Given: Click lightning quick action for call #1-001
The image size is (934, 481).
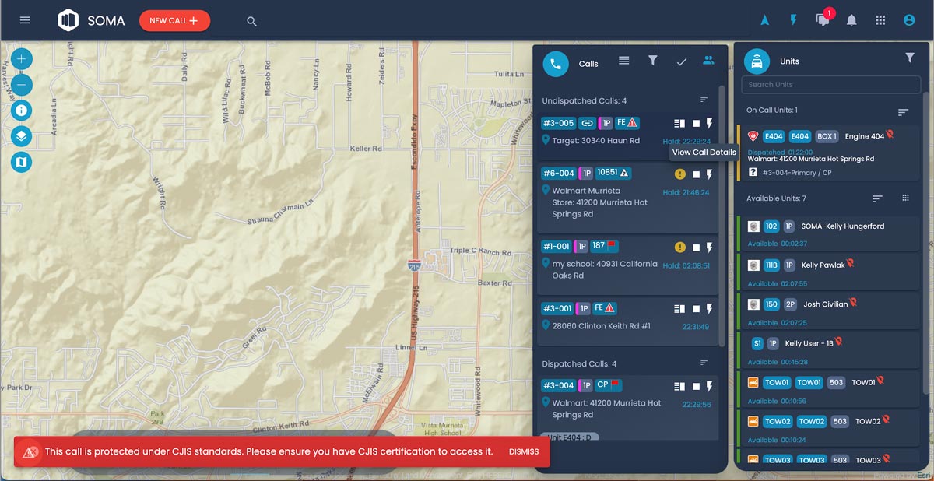Looking at the screenshot, I should tap(709, 248).
